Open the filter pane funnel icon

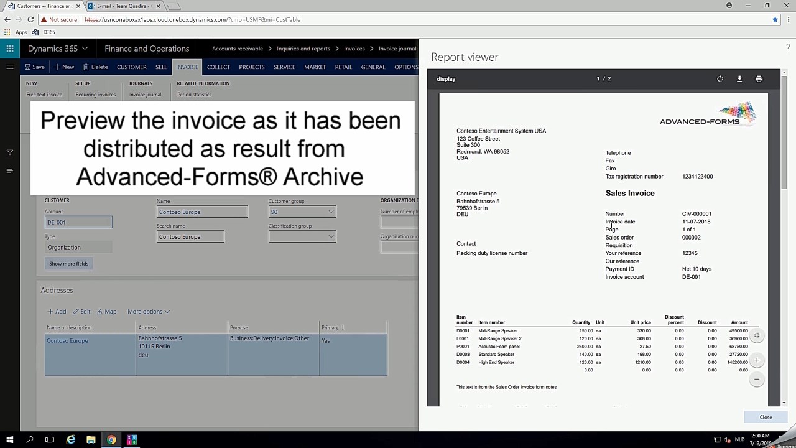pos(10,152)
